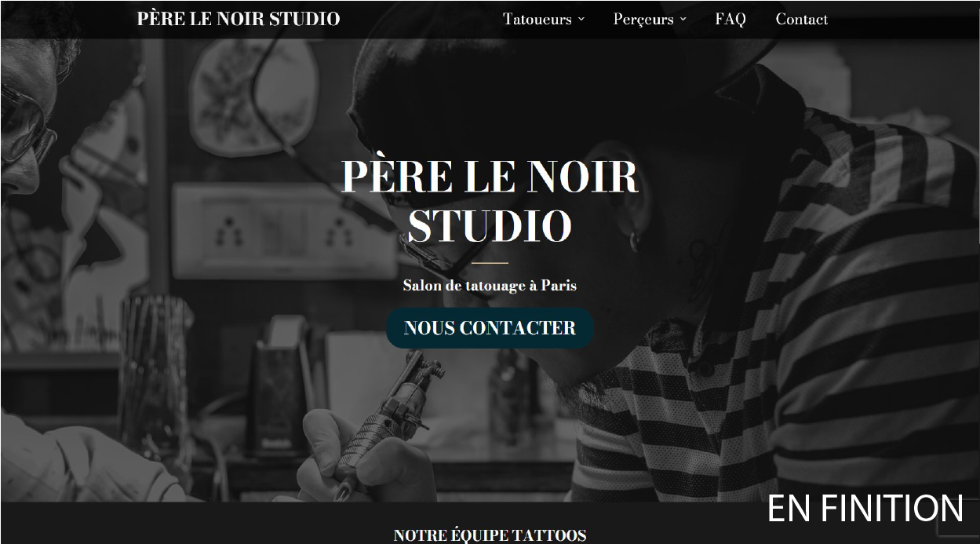
Task: Expand the chevron next to Perçeurs
Action: tap(683, 20)
